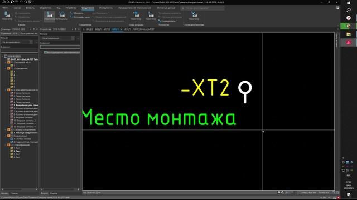This screenshot has width=357, height=200.
Task: Collapse the ТЛ title sheet node
Action: click(x=6, y=62)
